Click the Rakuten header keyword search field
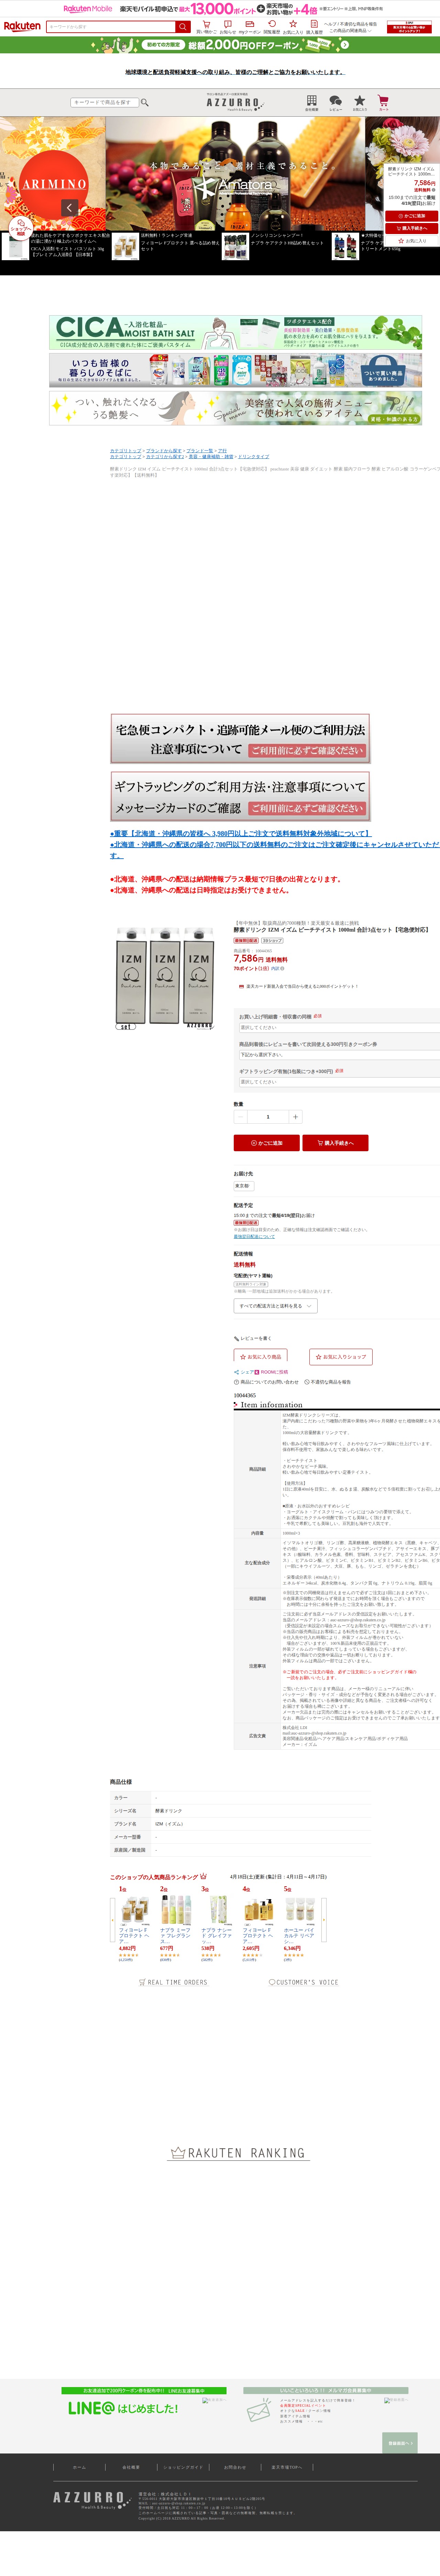 pyautogui.click(x=111, y=27)
